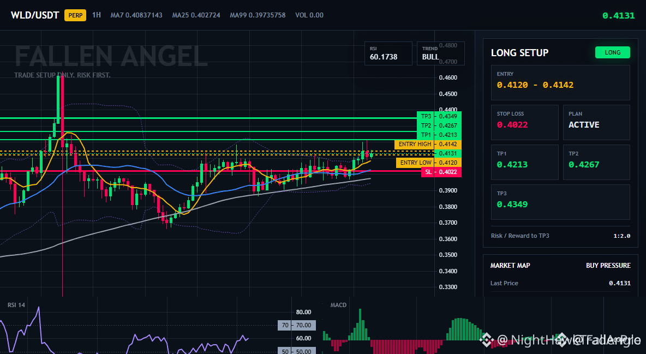This screenshot has width=646, height=354.
Task: Click the green LONG badge button
Action: point(612,52)
